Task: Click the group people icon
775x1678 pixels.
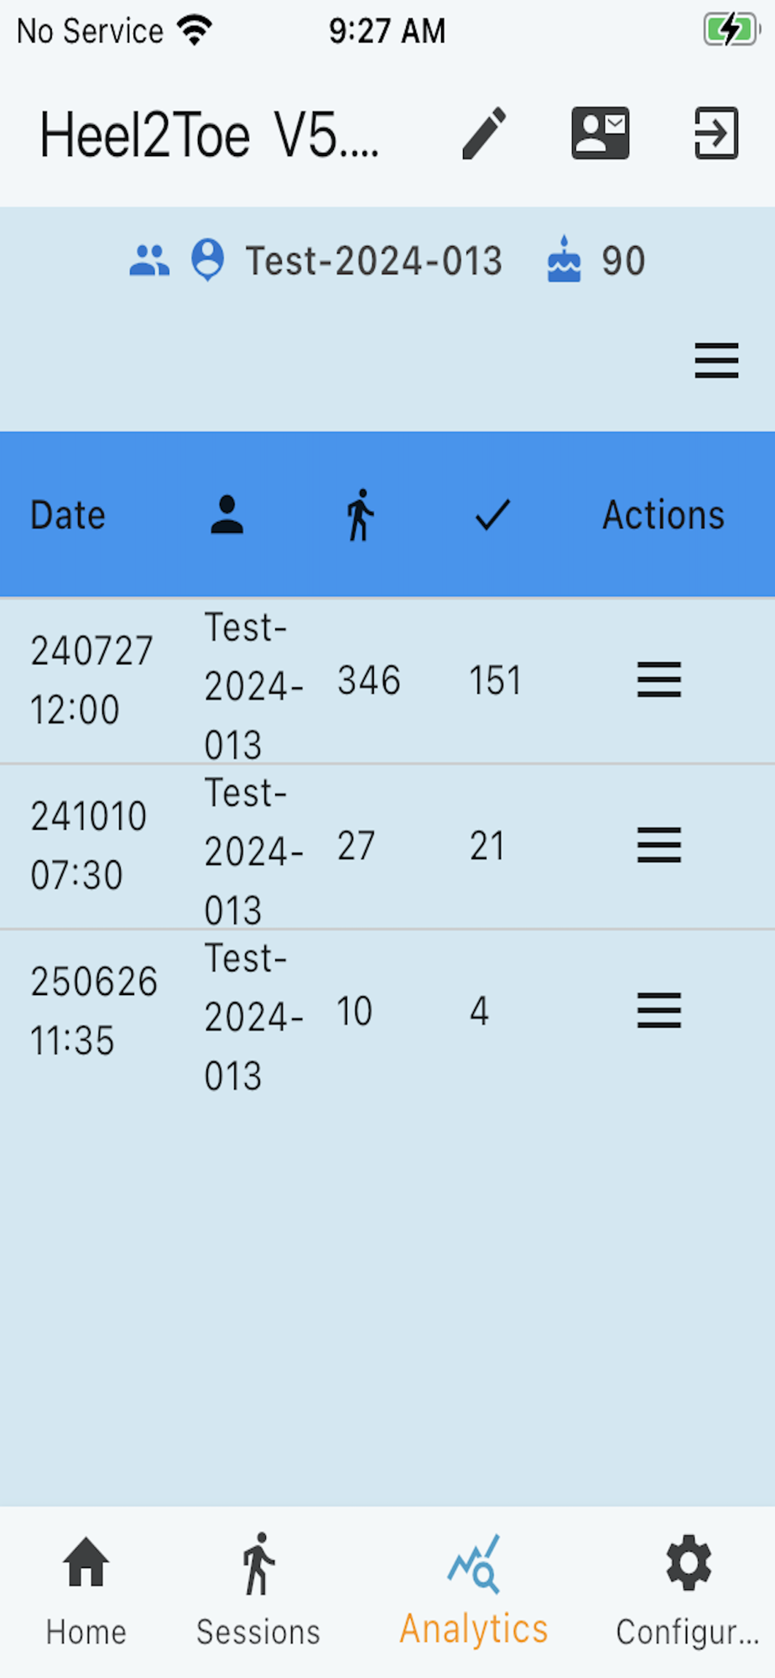Action: (x=149, y=261)
